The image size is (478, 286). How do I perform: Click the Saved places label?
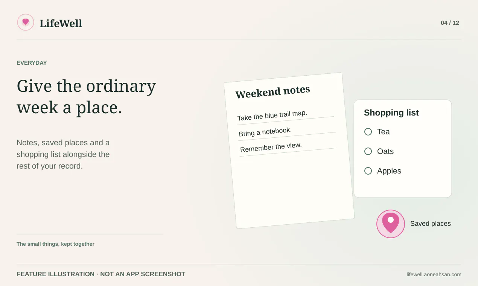click(431, 224)
